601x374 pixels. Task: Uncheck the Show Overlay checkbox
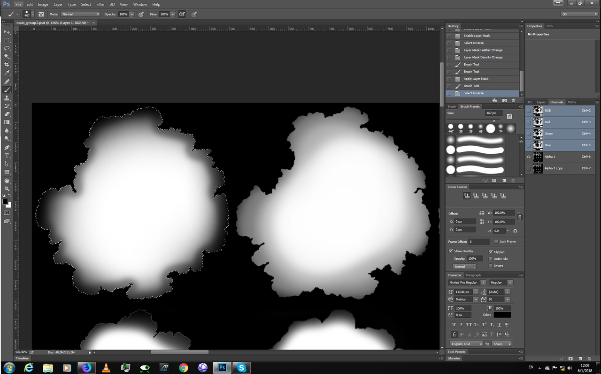pos(451,251)
